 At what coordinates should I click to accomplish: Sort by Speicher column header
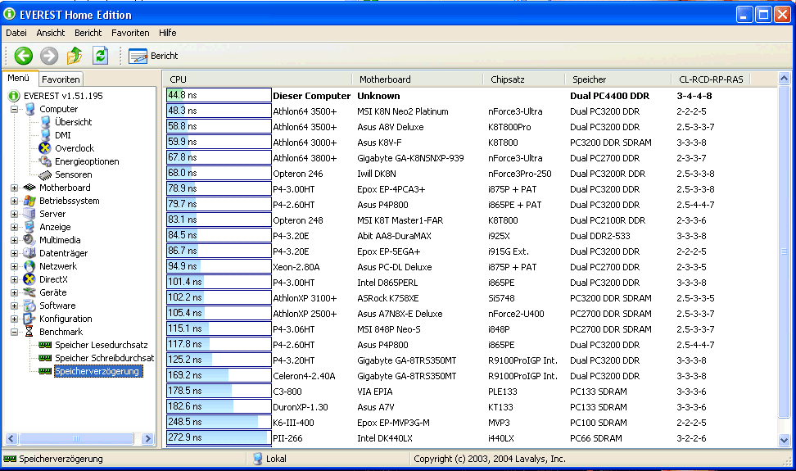[x=617, y=79]
